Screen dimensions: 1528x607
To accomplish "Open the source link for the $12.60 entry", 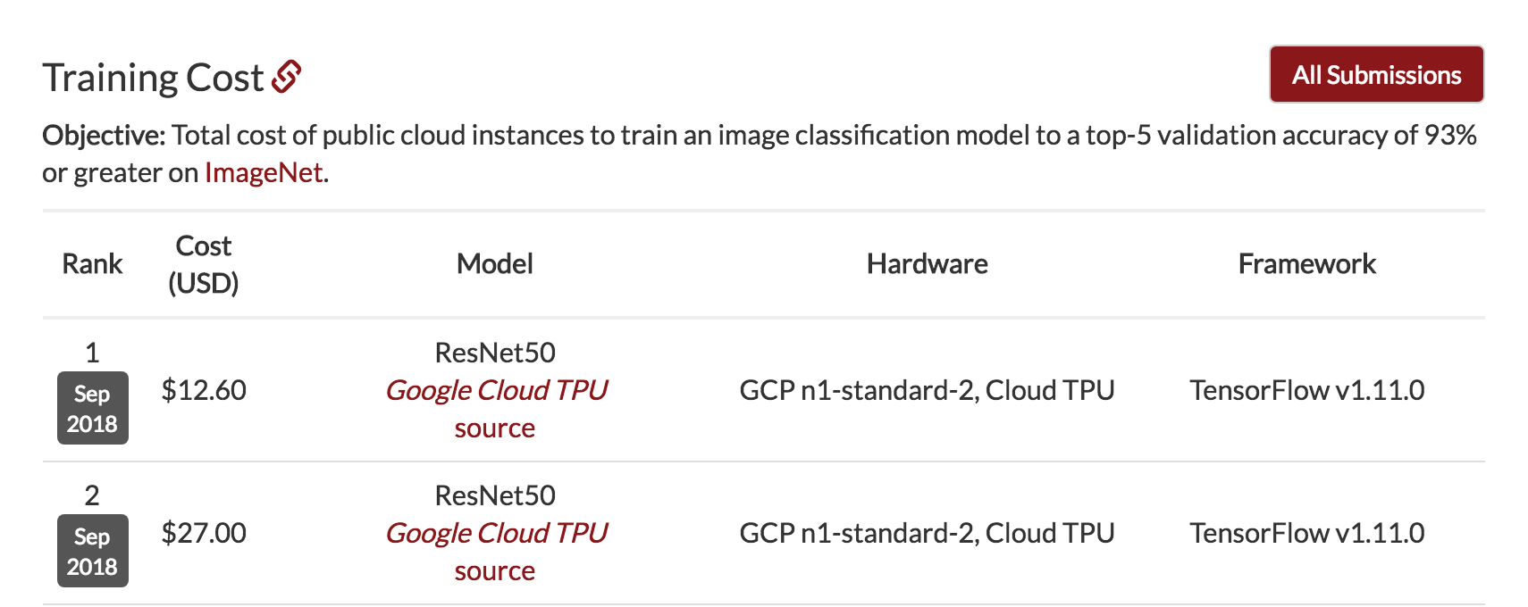I will pos(495,428).
